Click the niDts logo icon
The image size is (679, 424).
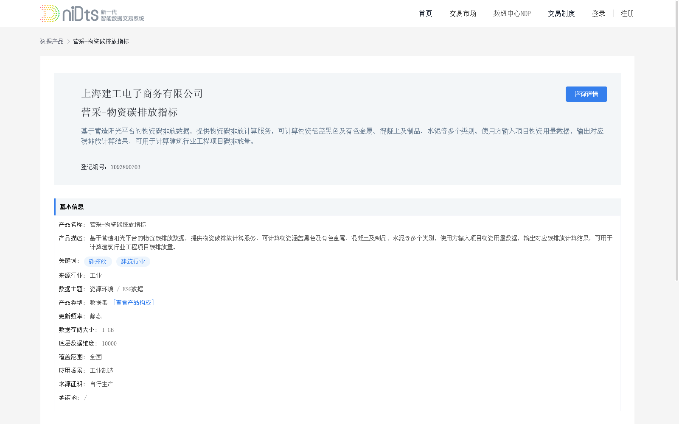(92, 14)
